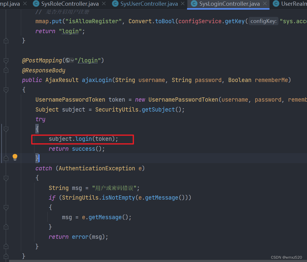Image resolution: width=307 pixels, height=262 pixels.
Task: Click return error(msg) statement
Action: [78, 237]
